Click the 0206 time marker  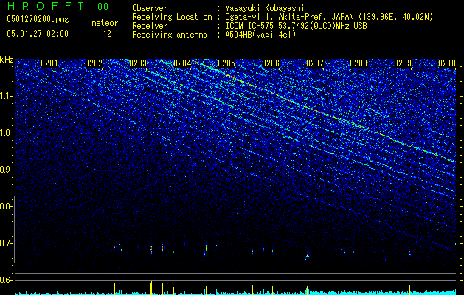(271, 63)
